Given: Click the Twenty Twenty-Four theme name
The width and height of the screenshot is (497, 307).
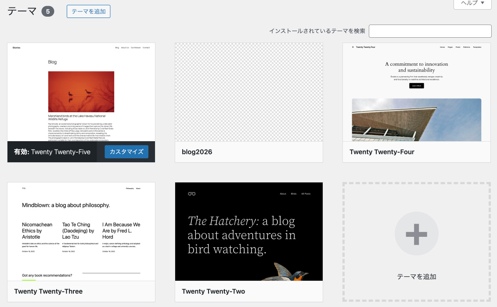Looking at the screenshot, I should (x=382, y=152).
